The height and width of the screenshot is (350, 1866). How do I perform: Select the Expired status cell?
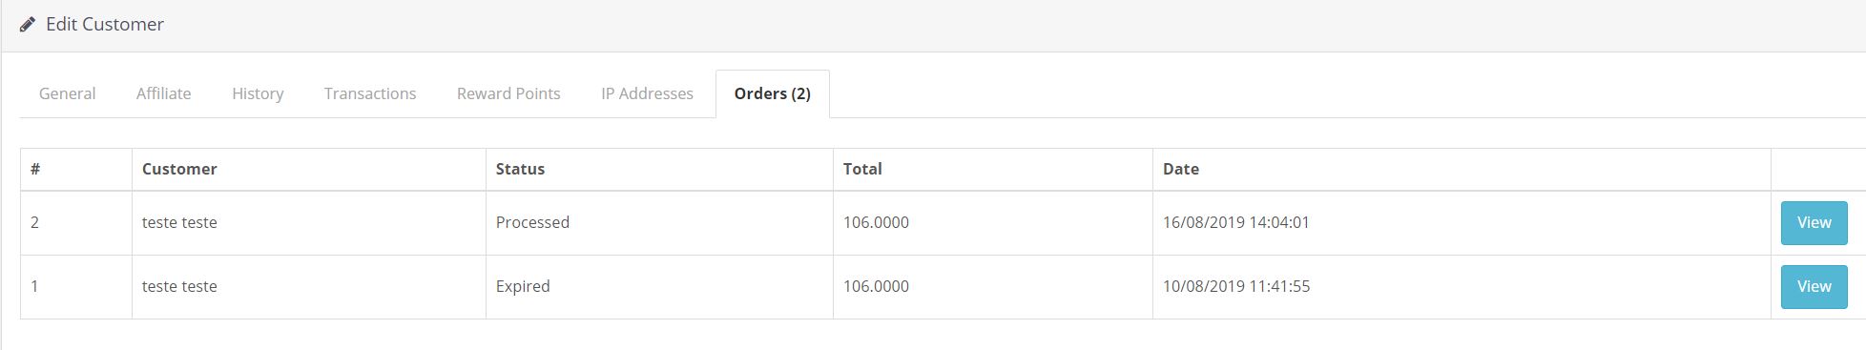[659, 286]
